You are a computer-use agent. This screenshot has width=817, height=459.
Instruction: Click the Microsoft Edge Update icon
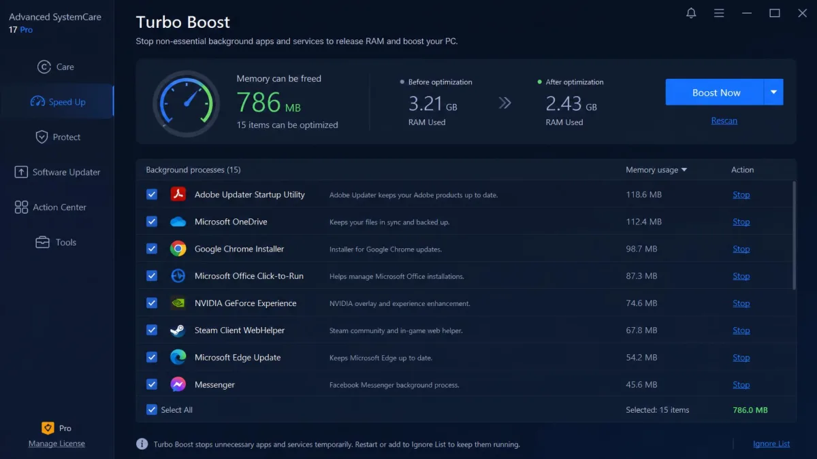pyautogui.click(x=178, y=358)
